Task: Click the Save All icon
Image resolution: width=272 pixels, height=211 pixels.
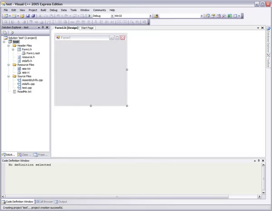Action: pyautogui.click(x=33, y=16)
